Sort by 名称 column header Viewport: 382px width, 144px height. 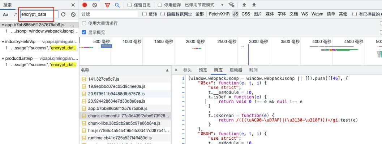[125, 70]
